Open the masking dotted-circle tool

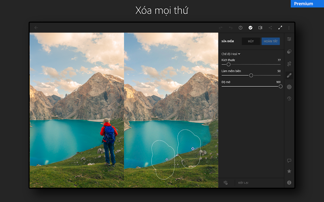pos(289,87)
